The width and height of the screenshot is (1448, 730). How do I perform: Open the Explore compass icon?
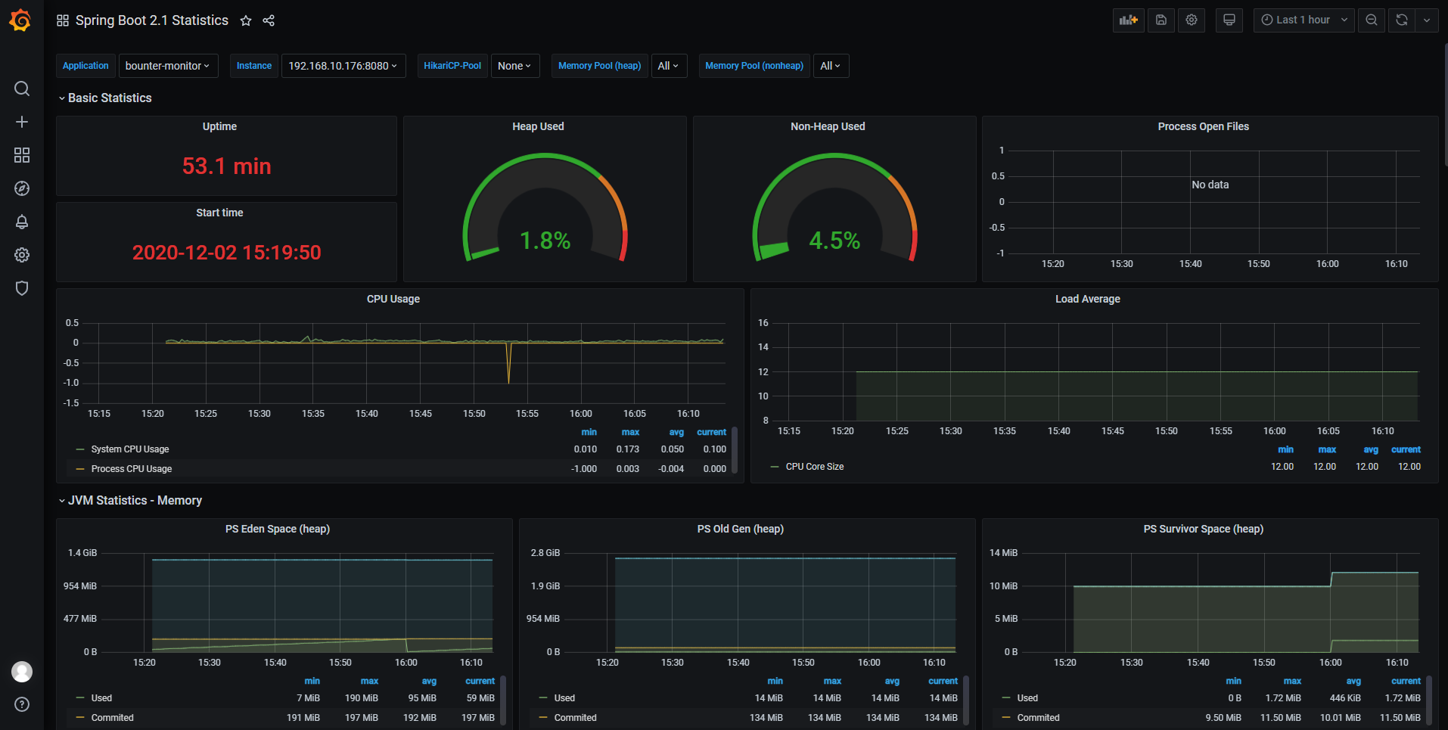[x=22, y=188]
